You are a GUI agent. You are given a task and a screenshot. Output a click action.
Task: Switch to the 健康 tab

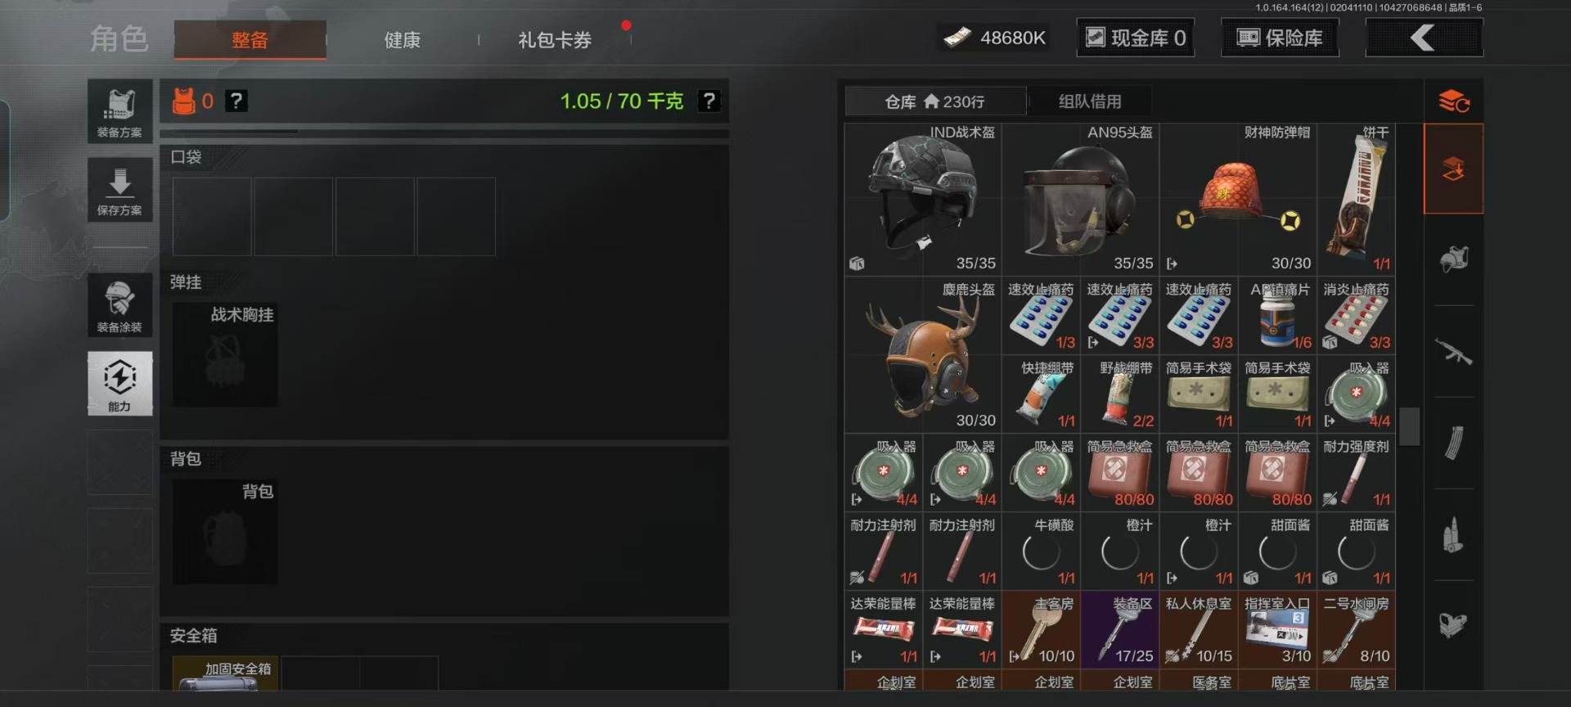point(403,39)
